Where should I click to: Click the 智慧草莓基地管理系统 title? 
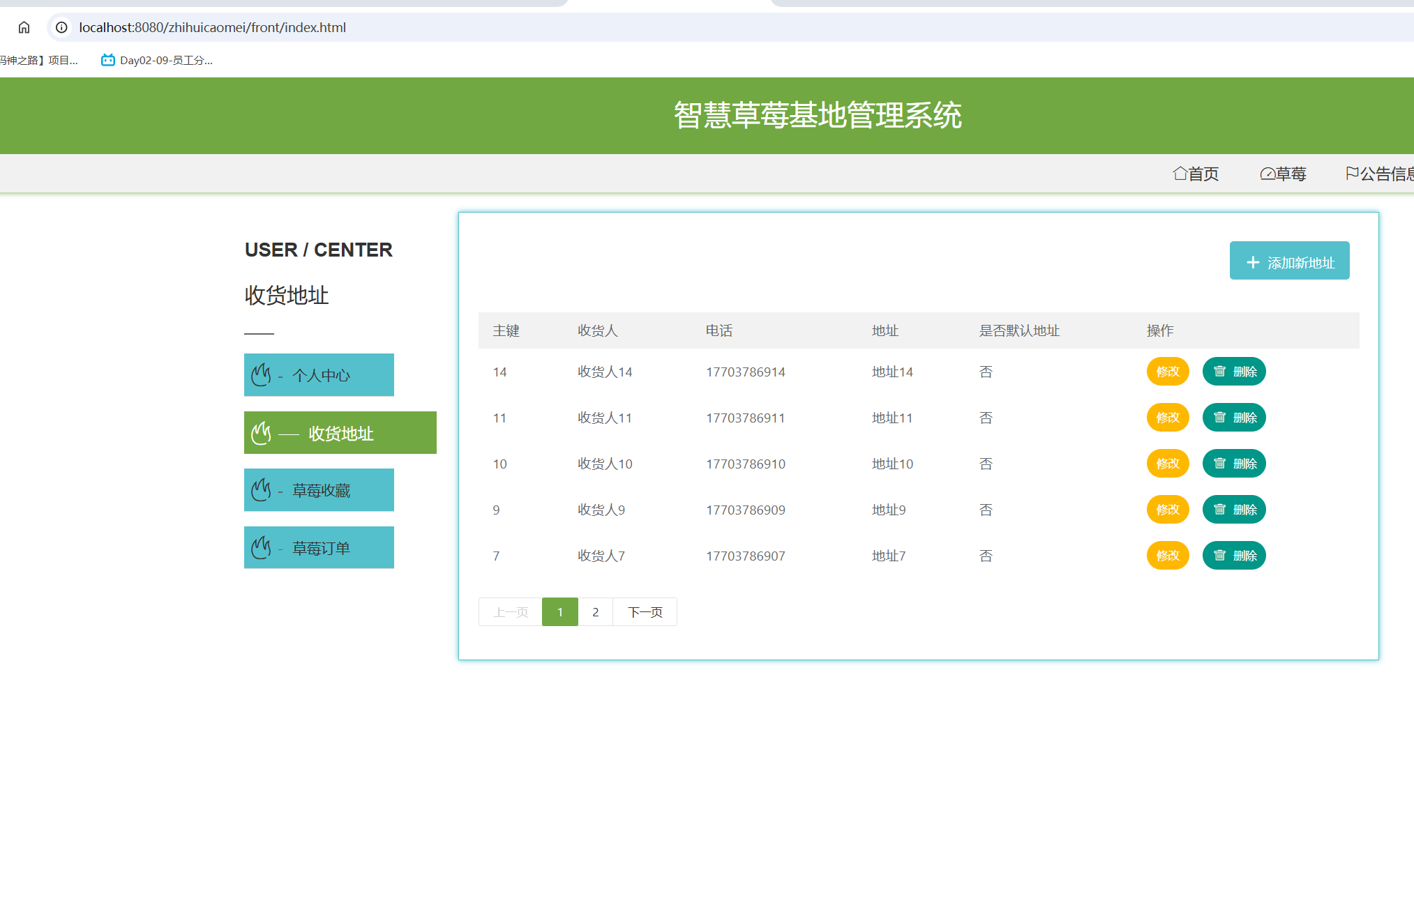pyautogui.click(x=818, y=115)
